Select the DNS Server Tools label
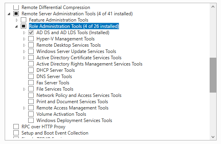Image resolution: width=221 pixels, height=144 pixels. (x=54, y=77)
